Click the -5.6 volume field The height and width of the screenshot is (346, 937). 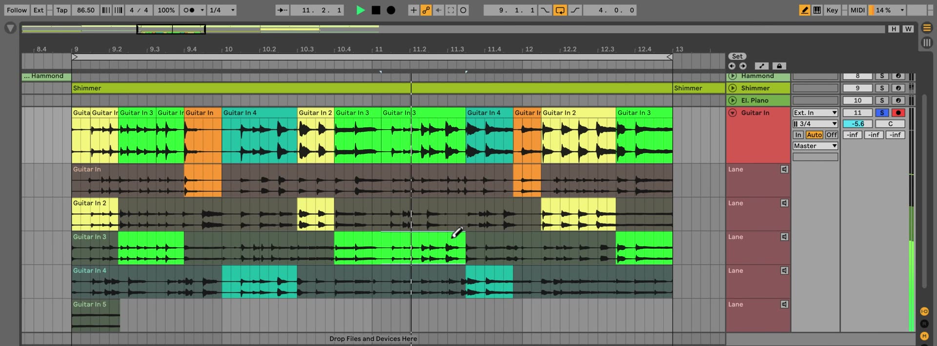pos(857,124)
